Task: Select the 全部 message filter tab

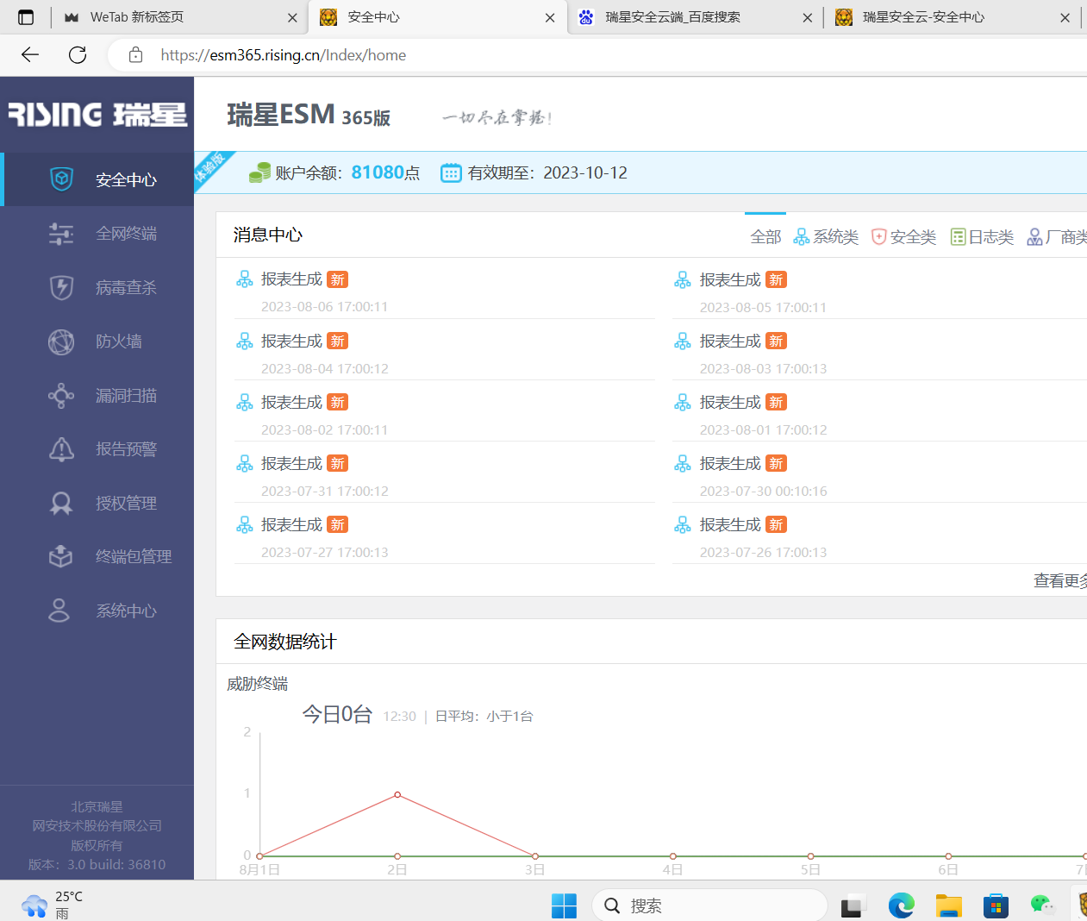Action: click(765, 237)
